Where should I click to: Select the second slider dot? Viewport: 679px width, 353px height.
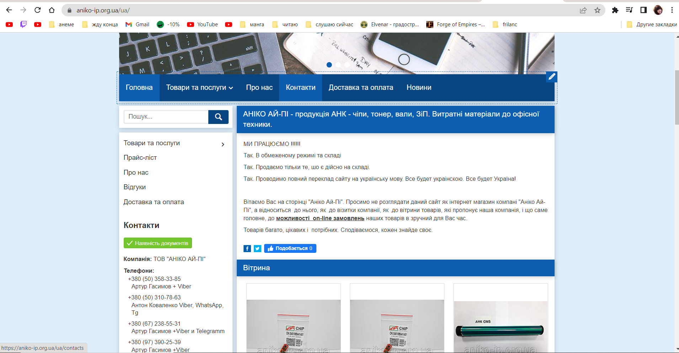click(x=338, y=65)
